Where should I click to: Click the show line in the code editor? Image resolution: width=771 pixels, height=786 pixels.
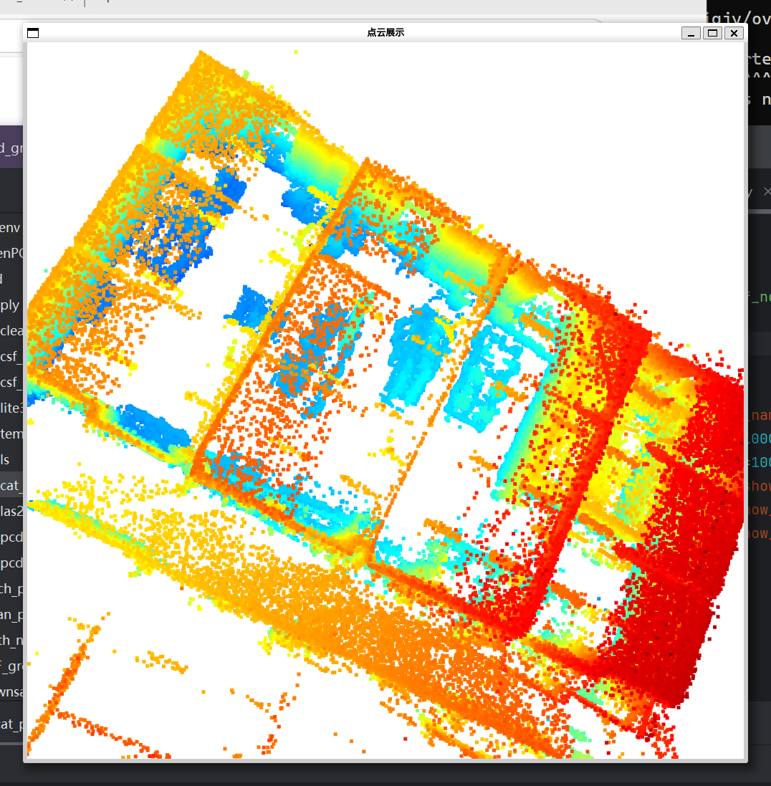click(761, 486)
